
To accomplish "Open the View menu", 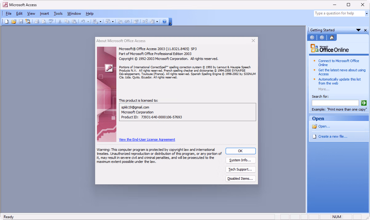I will pos(31,14).
